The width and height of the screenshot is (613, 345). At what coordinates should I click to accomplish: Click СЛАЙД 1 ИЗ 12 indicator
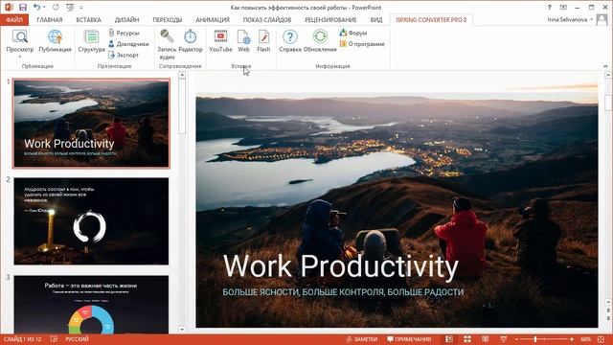[x=22, y=339]
